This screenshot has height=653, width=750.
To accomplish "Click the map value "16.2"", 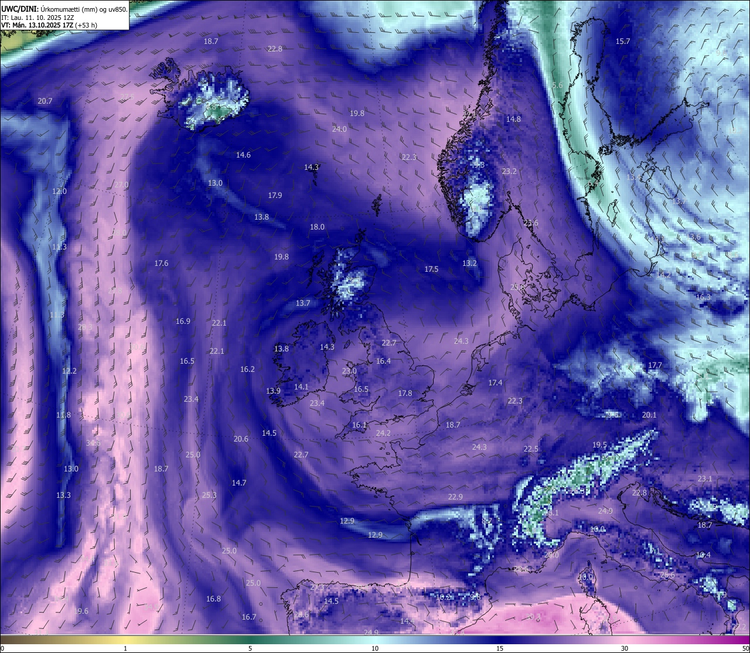I will (247, 370).
